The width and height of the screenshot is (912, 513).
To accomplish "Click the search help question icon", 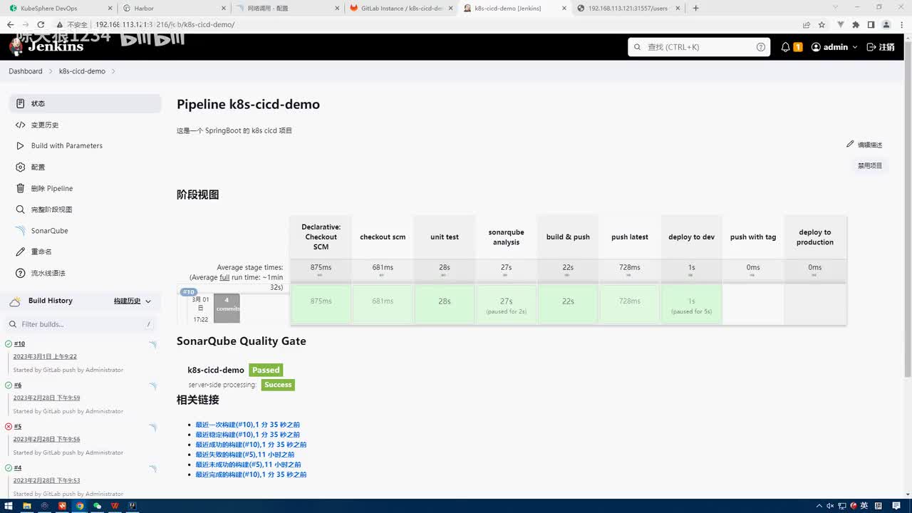I will coord(760,47).
